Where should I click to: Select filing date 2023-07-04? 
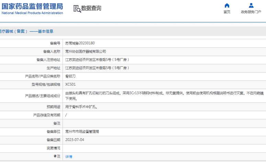[75, 140]
